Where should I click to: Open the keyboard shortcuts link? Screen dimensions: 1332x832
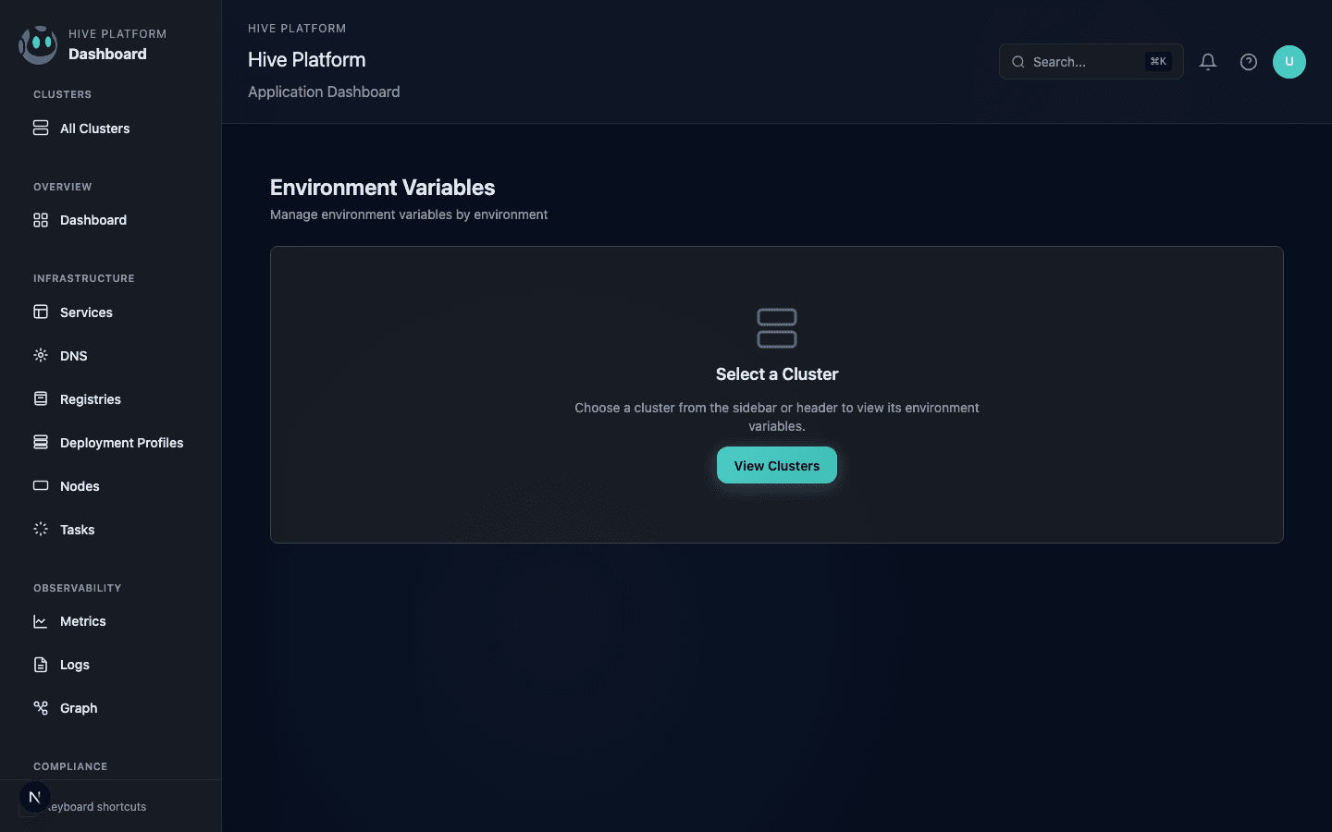(x=92, y=806)
